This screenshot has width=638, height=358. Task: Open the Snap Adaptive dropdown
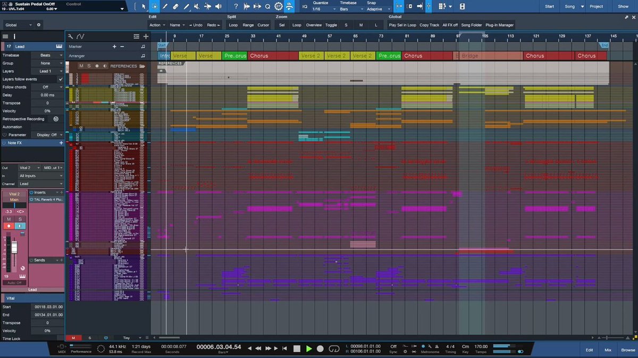coord(378,9)
